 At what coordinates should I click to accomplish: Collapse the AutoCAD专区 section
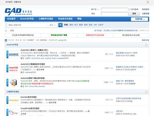click(x=146, y=45)
